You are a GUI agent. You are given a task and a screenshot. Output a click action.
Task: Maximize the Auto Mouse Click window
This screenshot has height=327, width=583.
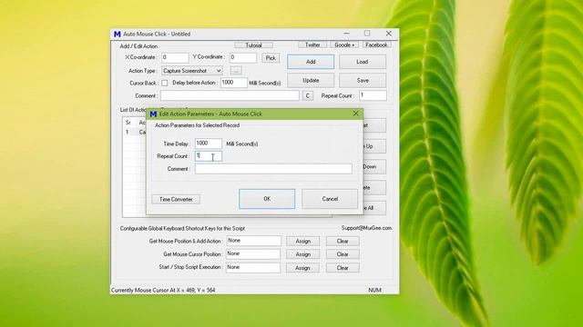coord(367,34)
